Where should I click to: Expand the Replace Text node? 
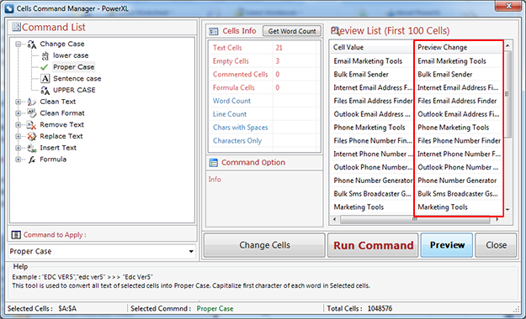19,136
